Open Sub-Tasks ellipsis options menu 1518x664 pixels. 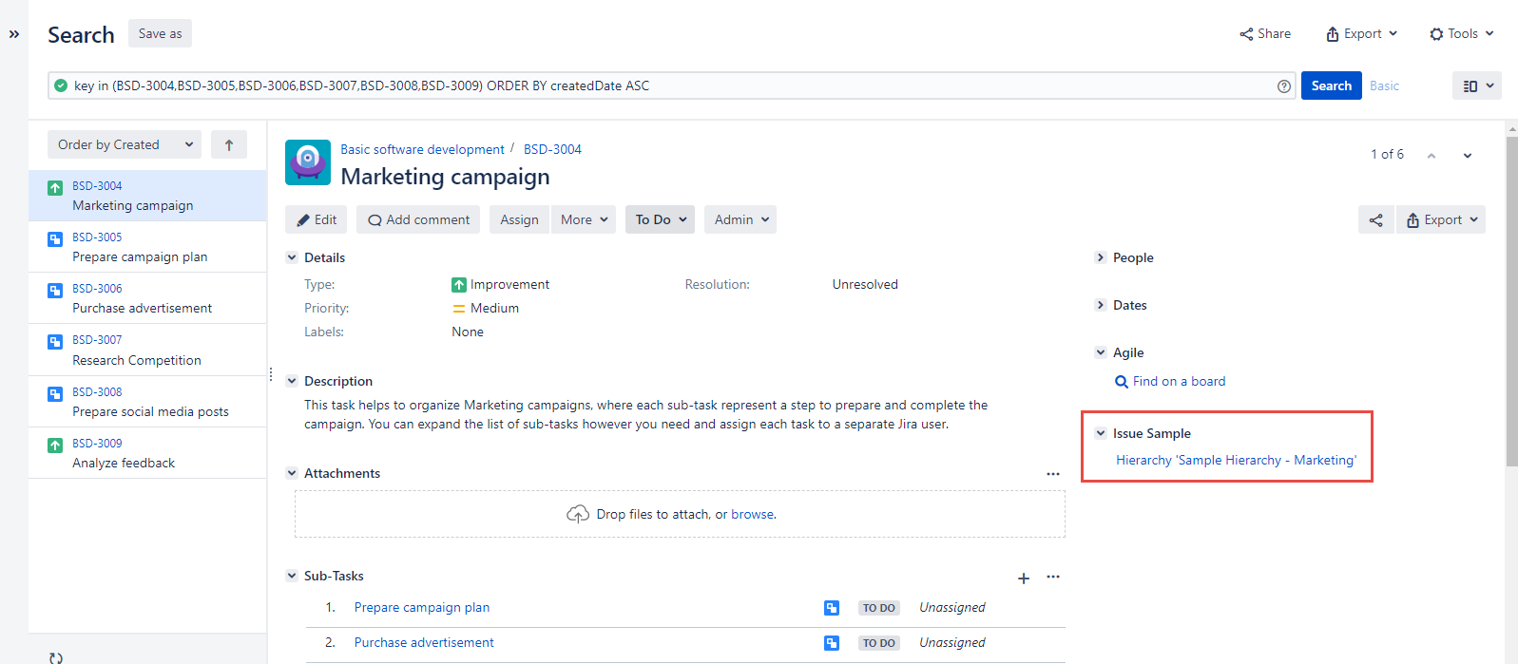tap(1053, 577)
